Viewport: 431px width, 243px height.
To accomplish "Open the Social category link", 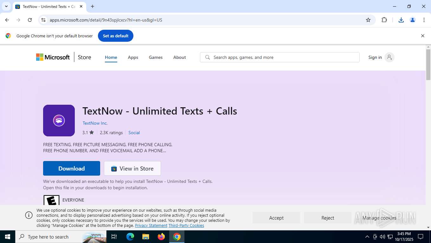I will pyautogui.click(x=134, y=133).
